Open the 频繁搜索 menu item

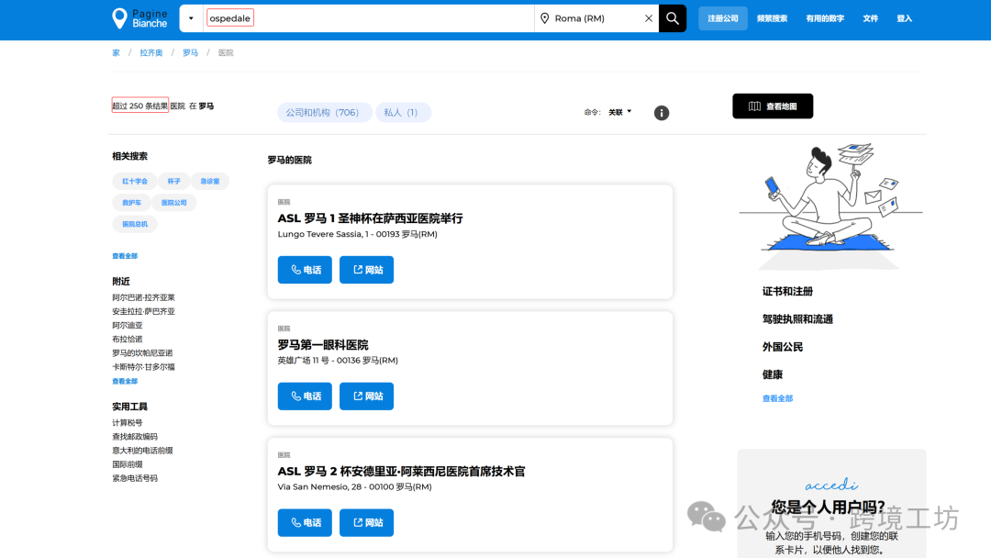click(774, 17)
